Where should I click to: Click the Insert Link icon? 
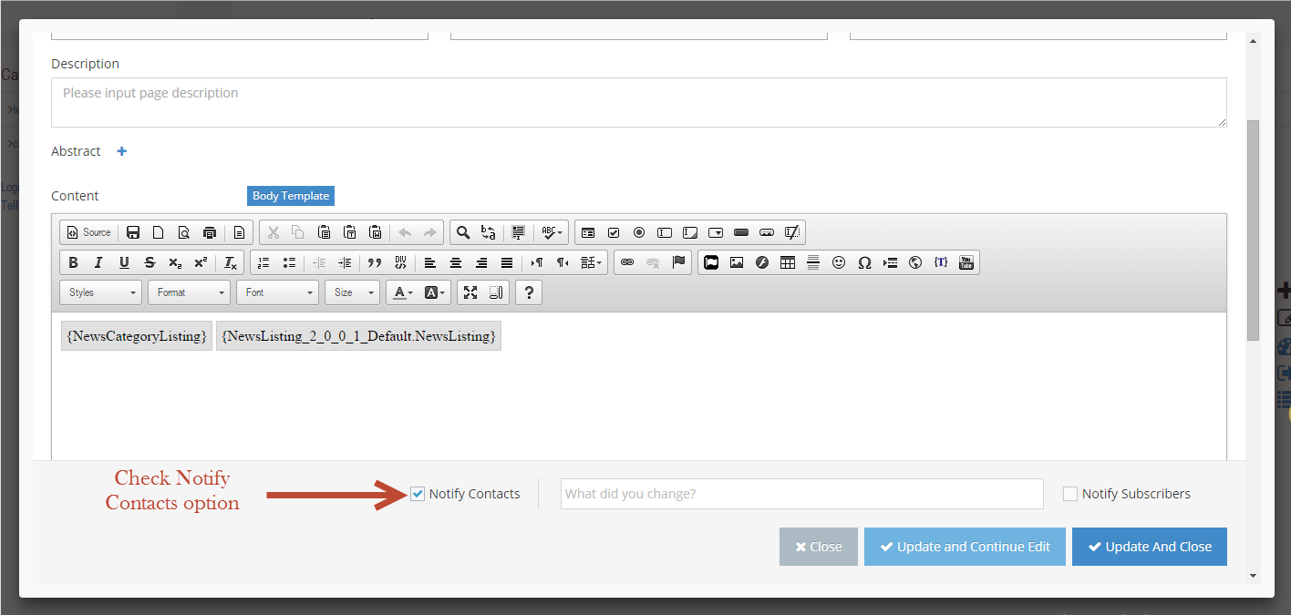[627, 263]
